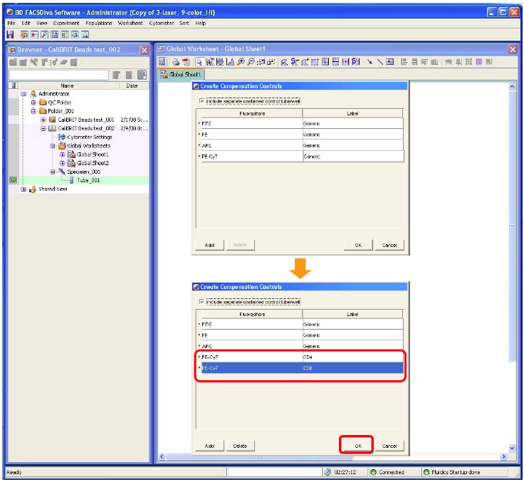Show the Worksheet window via its toolbar icon
524x482 pixels.
pyautogui.click(x=54, y=34)
